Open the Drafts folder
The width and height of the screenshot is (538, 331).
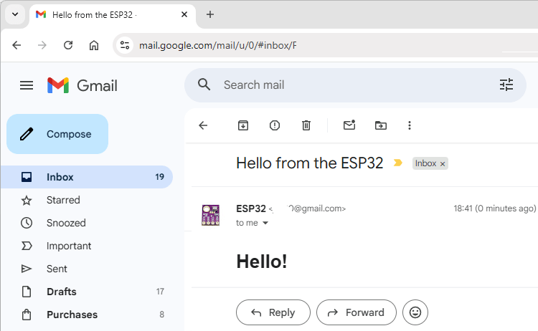point(87,292)
